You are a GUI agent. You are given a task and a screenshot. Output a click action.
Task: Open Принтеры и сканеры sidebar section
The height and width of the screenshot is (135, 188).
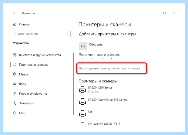(34, 65)
